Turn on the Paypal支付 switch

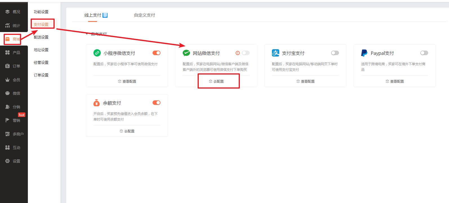[424, 53]
